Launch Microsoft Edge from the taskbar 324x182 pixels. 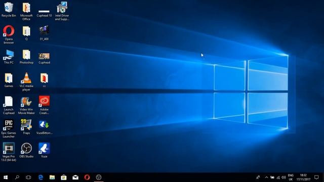[40, 177]
